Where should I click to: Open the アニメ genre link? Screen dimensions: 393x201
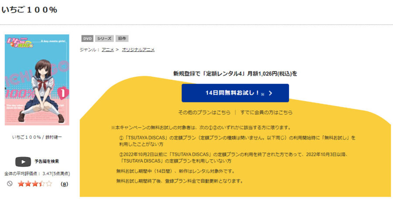point(108,50)
